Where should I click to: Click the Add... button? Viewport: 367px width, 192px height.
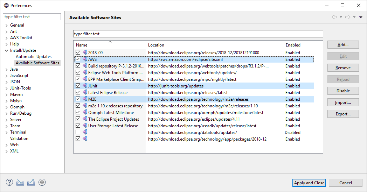343,45
